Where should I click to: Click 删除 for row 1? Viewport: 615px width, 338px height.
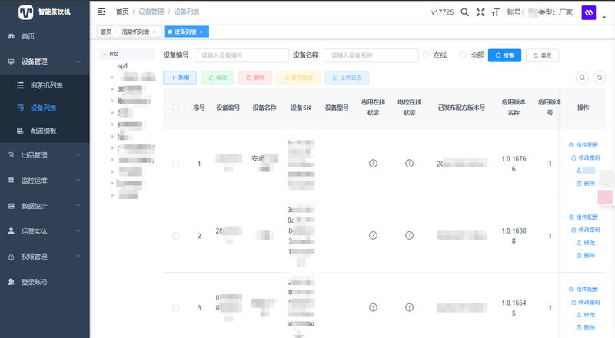pyautogui.click(x=586, y=183)
